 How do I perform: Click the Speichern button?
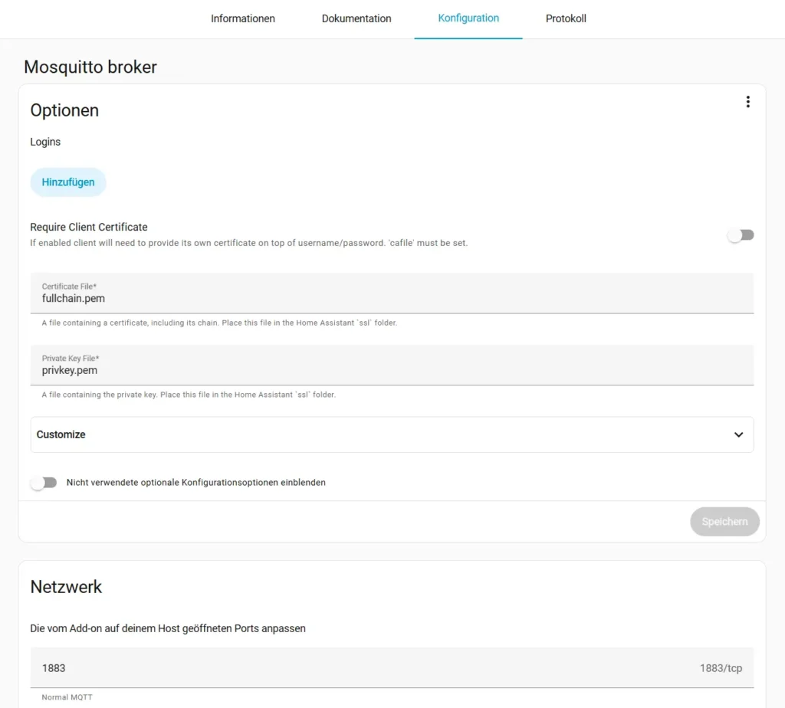pyautogui.click(x=724, y=522)
